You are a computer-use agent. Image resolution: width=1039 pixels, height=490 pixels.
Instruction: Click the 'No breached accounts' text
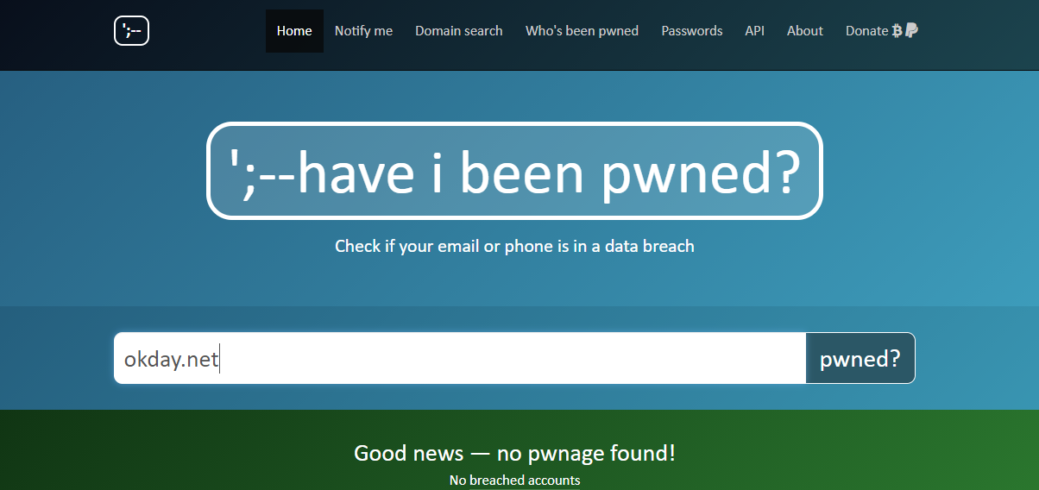pyautogui.click(x=514, y=480)
